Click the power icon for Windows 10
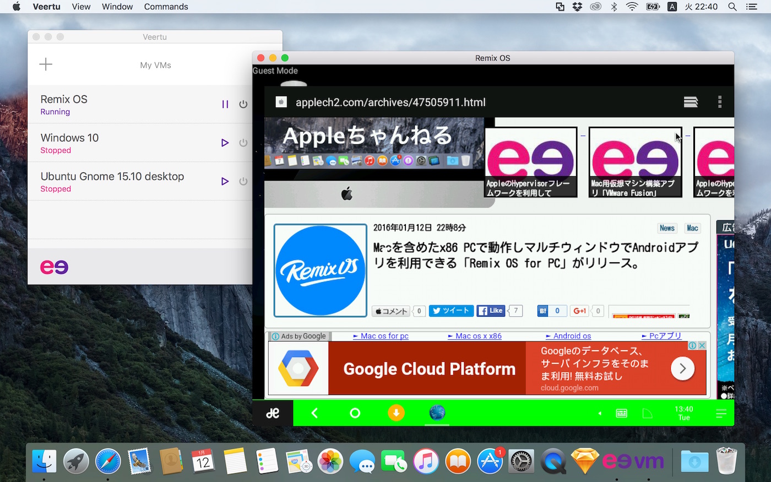The height and width of the screenshot is (482, 771). (243, 143)
